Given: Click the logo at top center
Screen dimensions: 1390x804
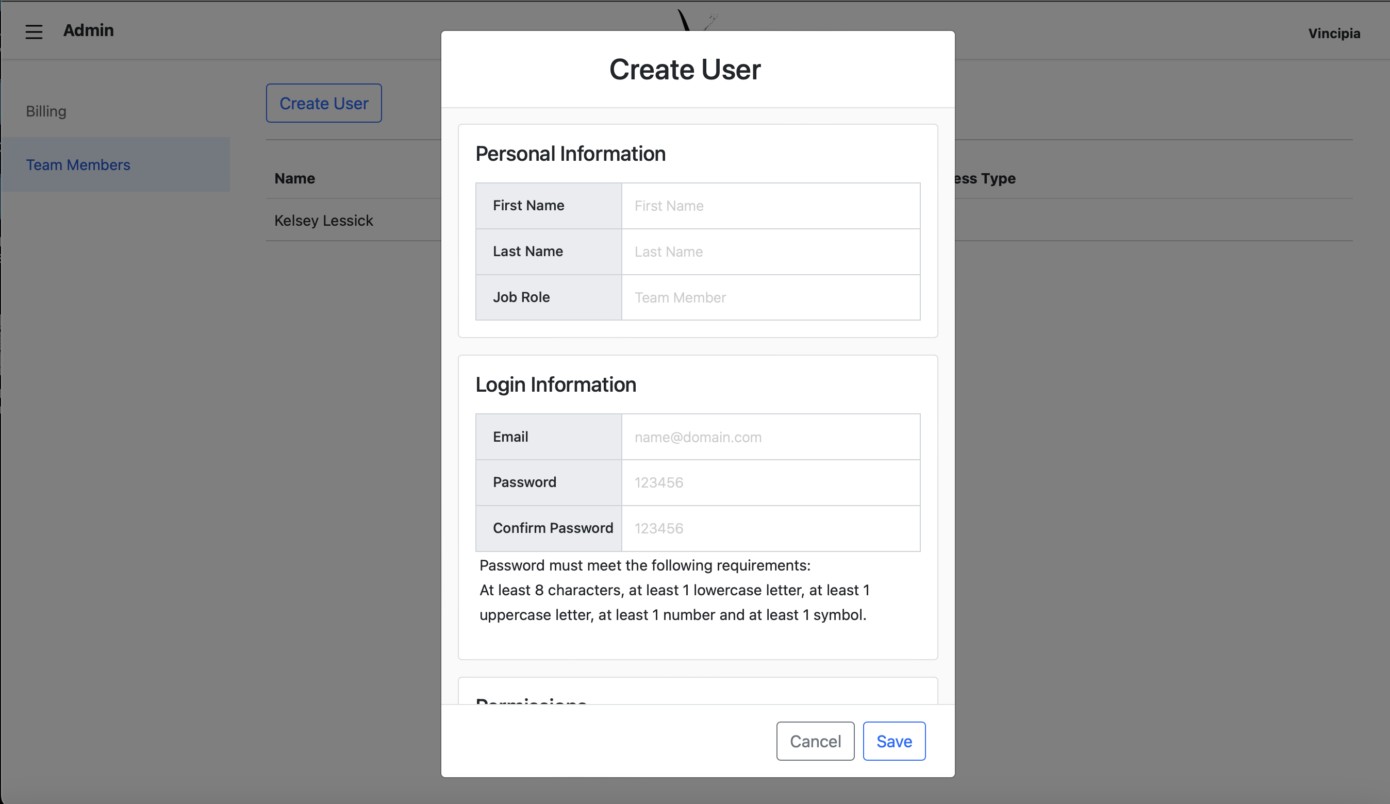Looking at the screenshot, I should pos(698,20).
